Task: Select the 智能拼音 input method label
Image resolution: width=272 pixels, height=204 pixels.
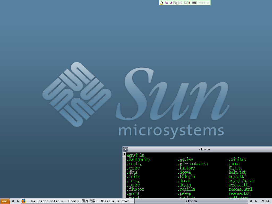Action: [x=204, y=3]
